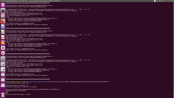
Task: Open the keyboard input language indicator
Action: (x=155, y=1)
